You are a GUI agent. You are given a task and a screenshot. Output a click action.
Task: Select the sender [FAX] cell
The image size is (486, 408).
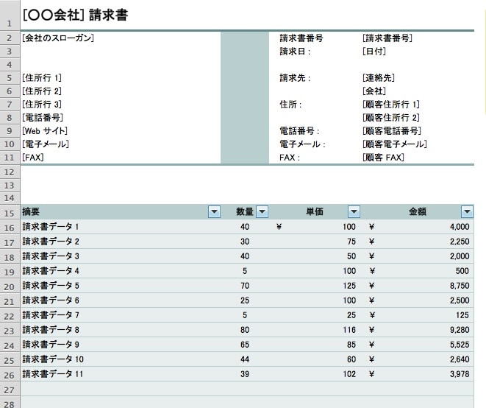tap(33, 158)
